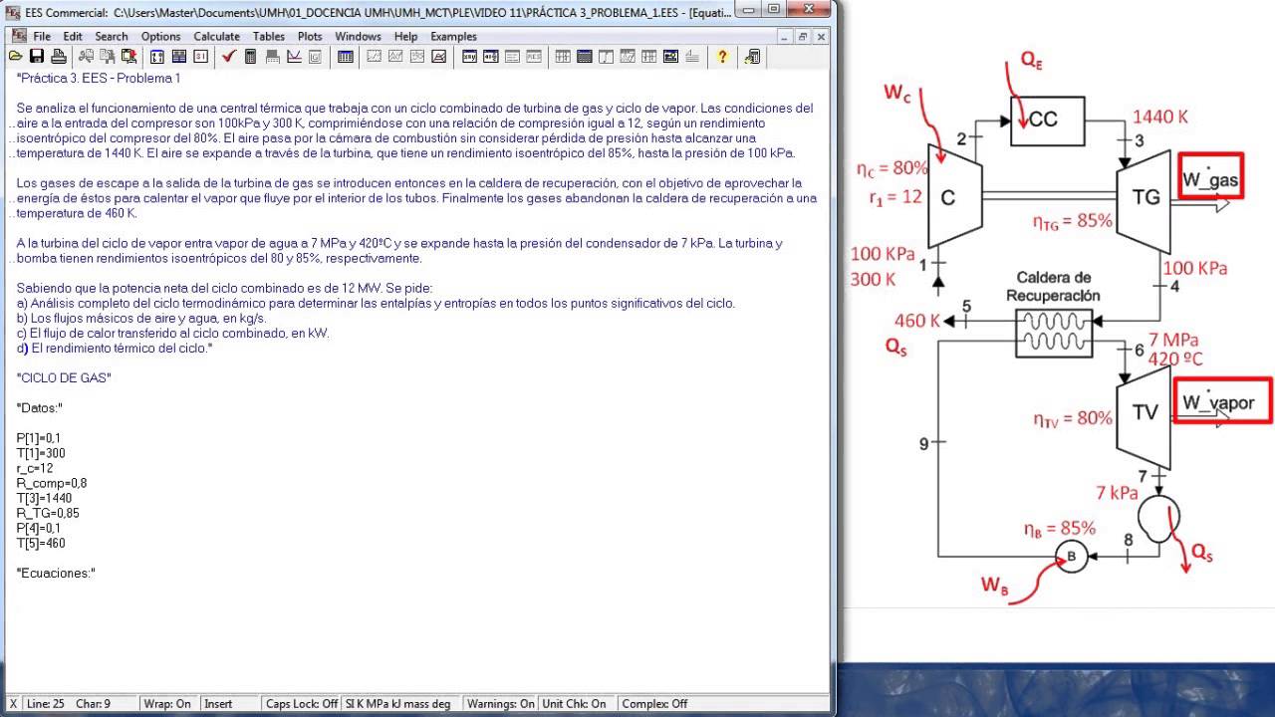Click the line P[1]=0,1 in editor

tap(39, 438)
